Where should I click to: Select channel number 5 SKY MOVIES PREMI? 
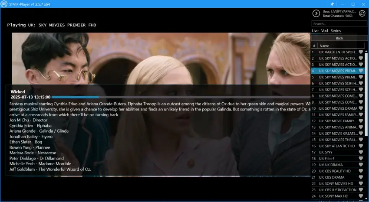338,77
